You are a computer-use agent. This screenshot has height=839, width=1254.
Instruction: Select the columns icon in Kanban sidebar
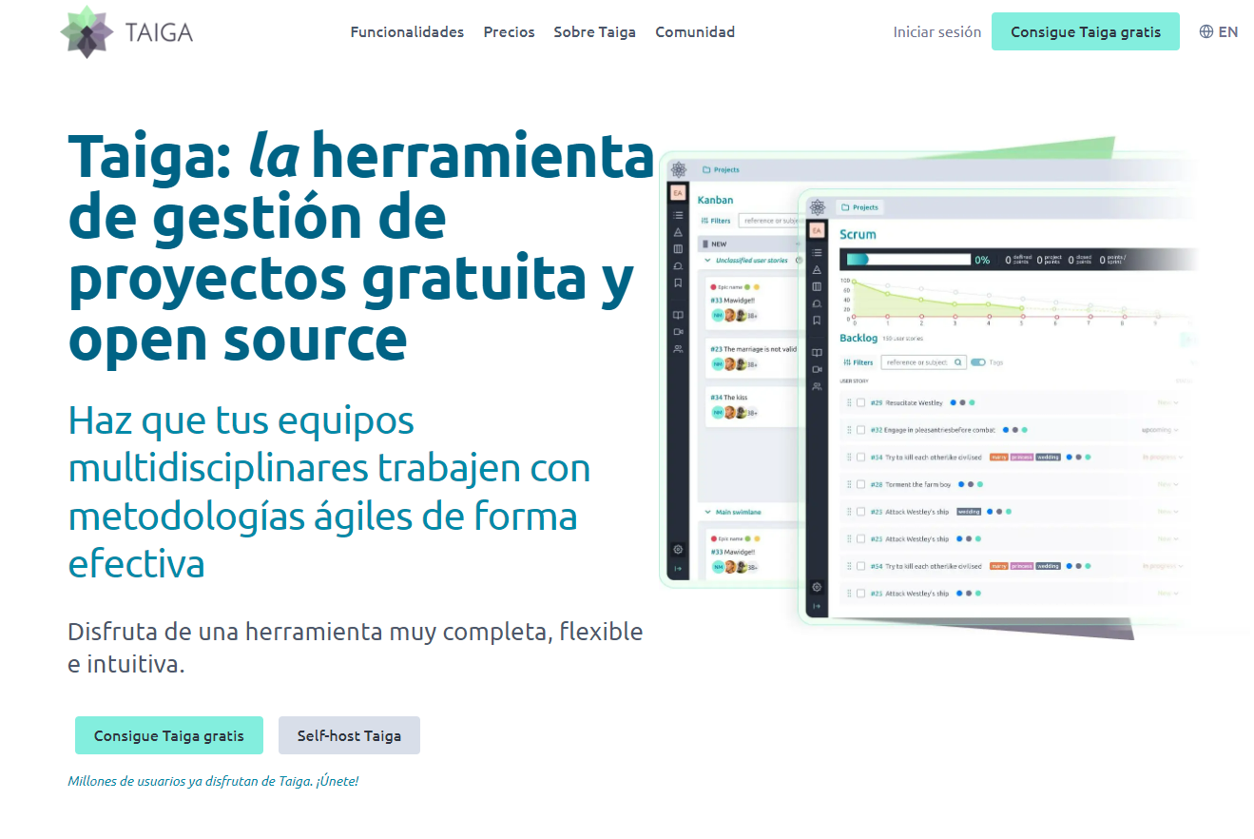tap(678, 249)
